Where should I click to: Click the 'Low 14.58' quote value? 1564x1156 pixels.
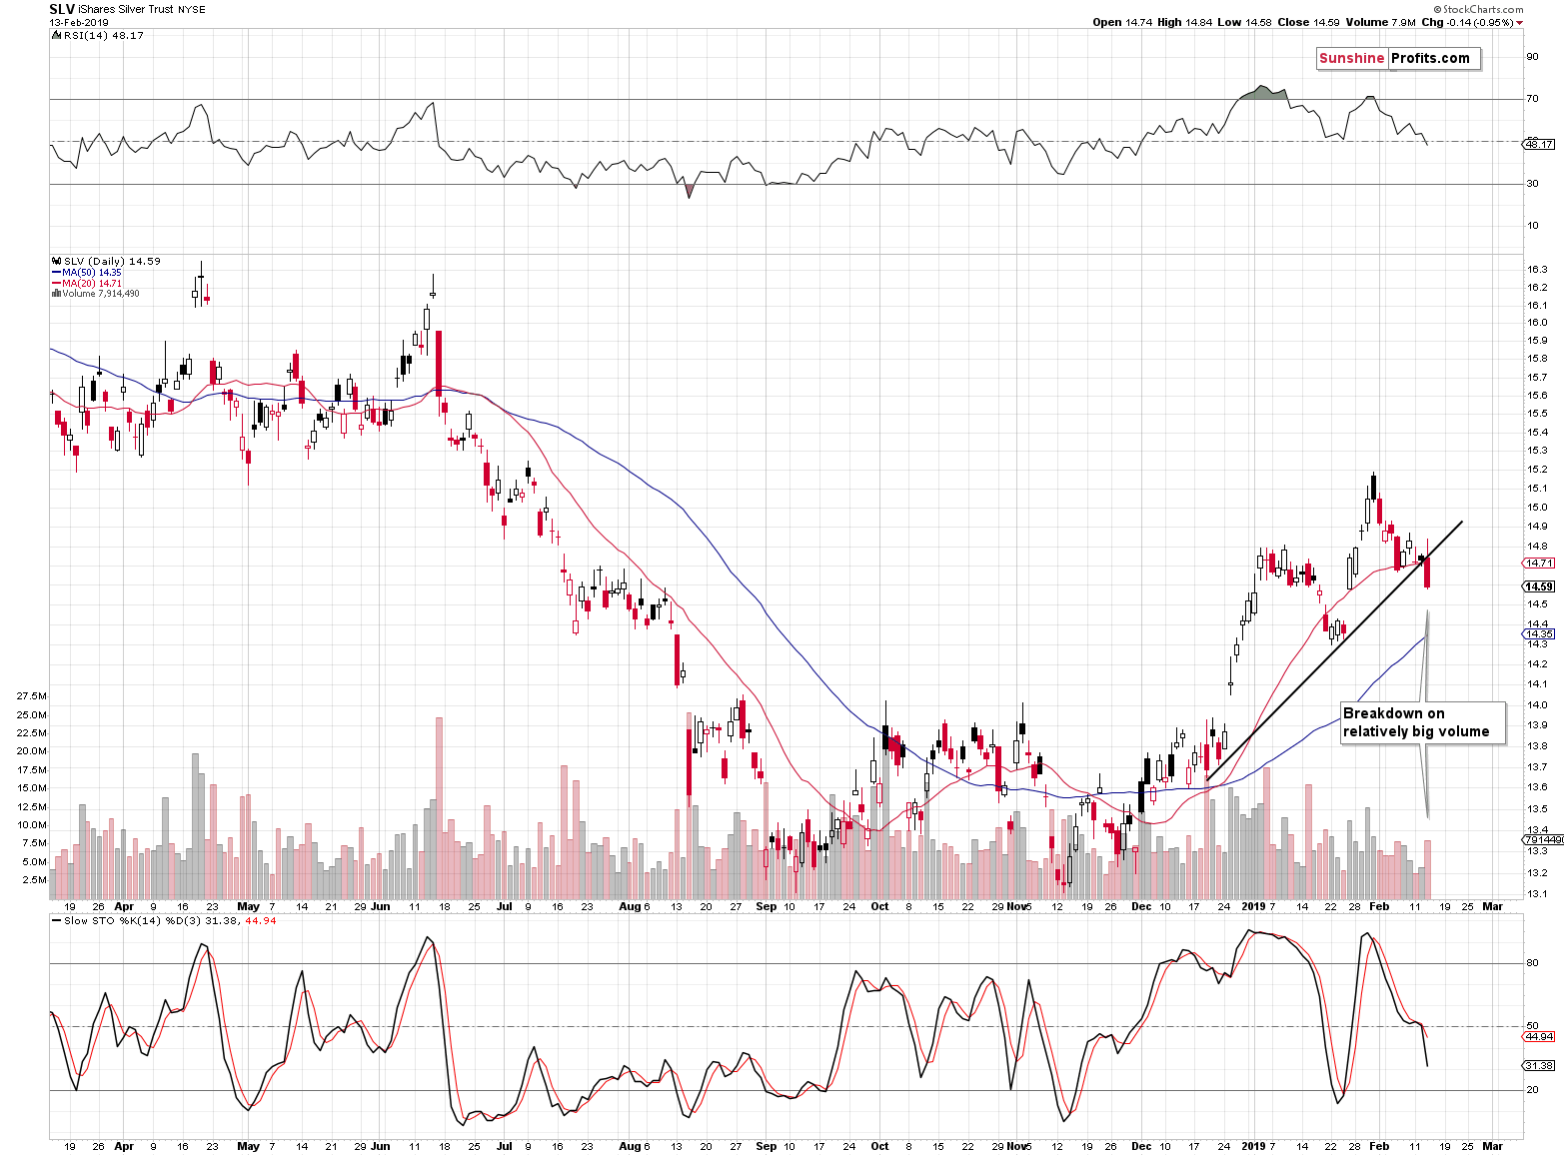click(1244, 22)
